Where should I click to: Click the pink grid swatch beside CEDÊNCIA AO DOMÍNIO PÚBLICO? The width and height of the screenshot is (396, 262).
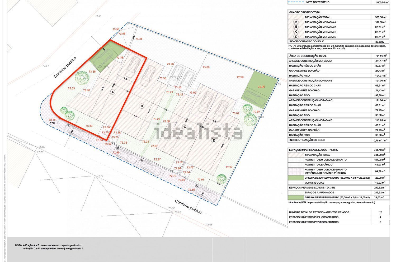tap(295, 171)
